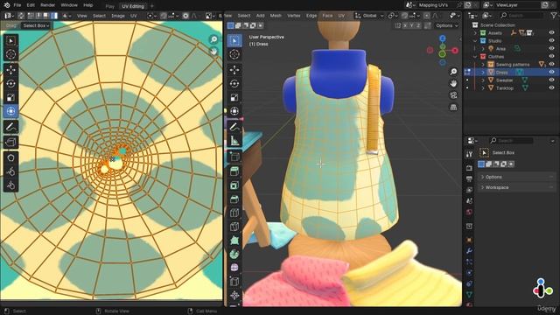Click the outliner search field
Image resolution: width=560 pixels, height=315 pixels.
[521, 16]
